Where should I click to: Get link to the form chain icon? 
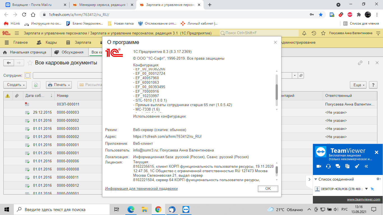tap(360, 63)
